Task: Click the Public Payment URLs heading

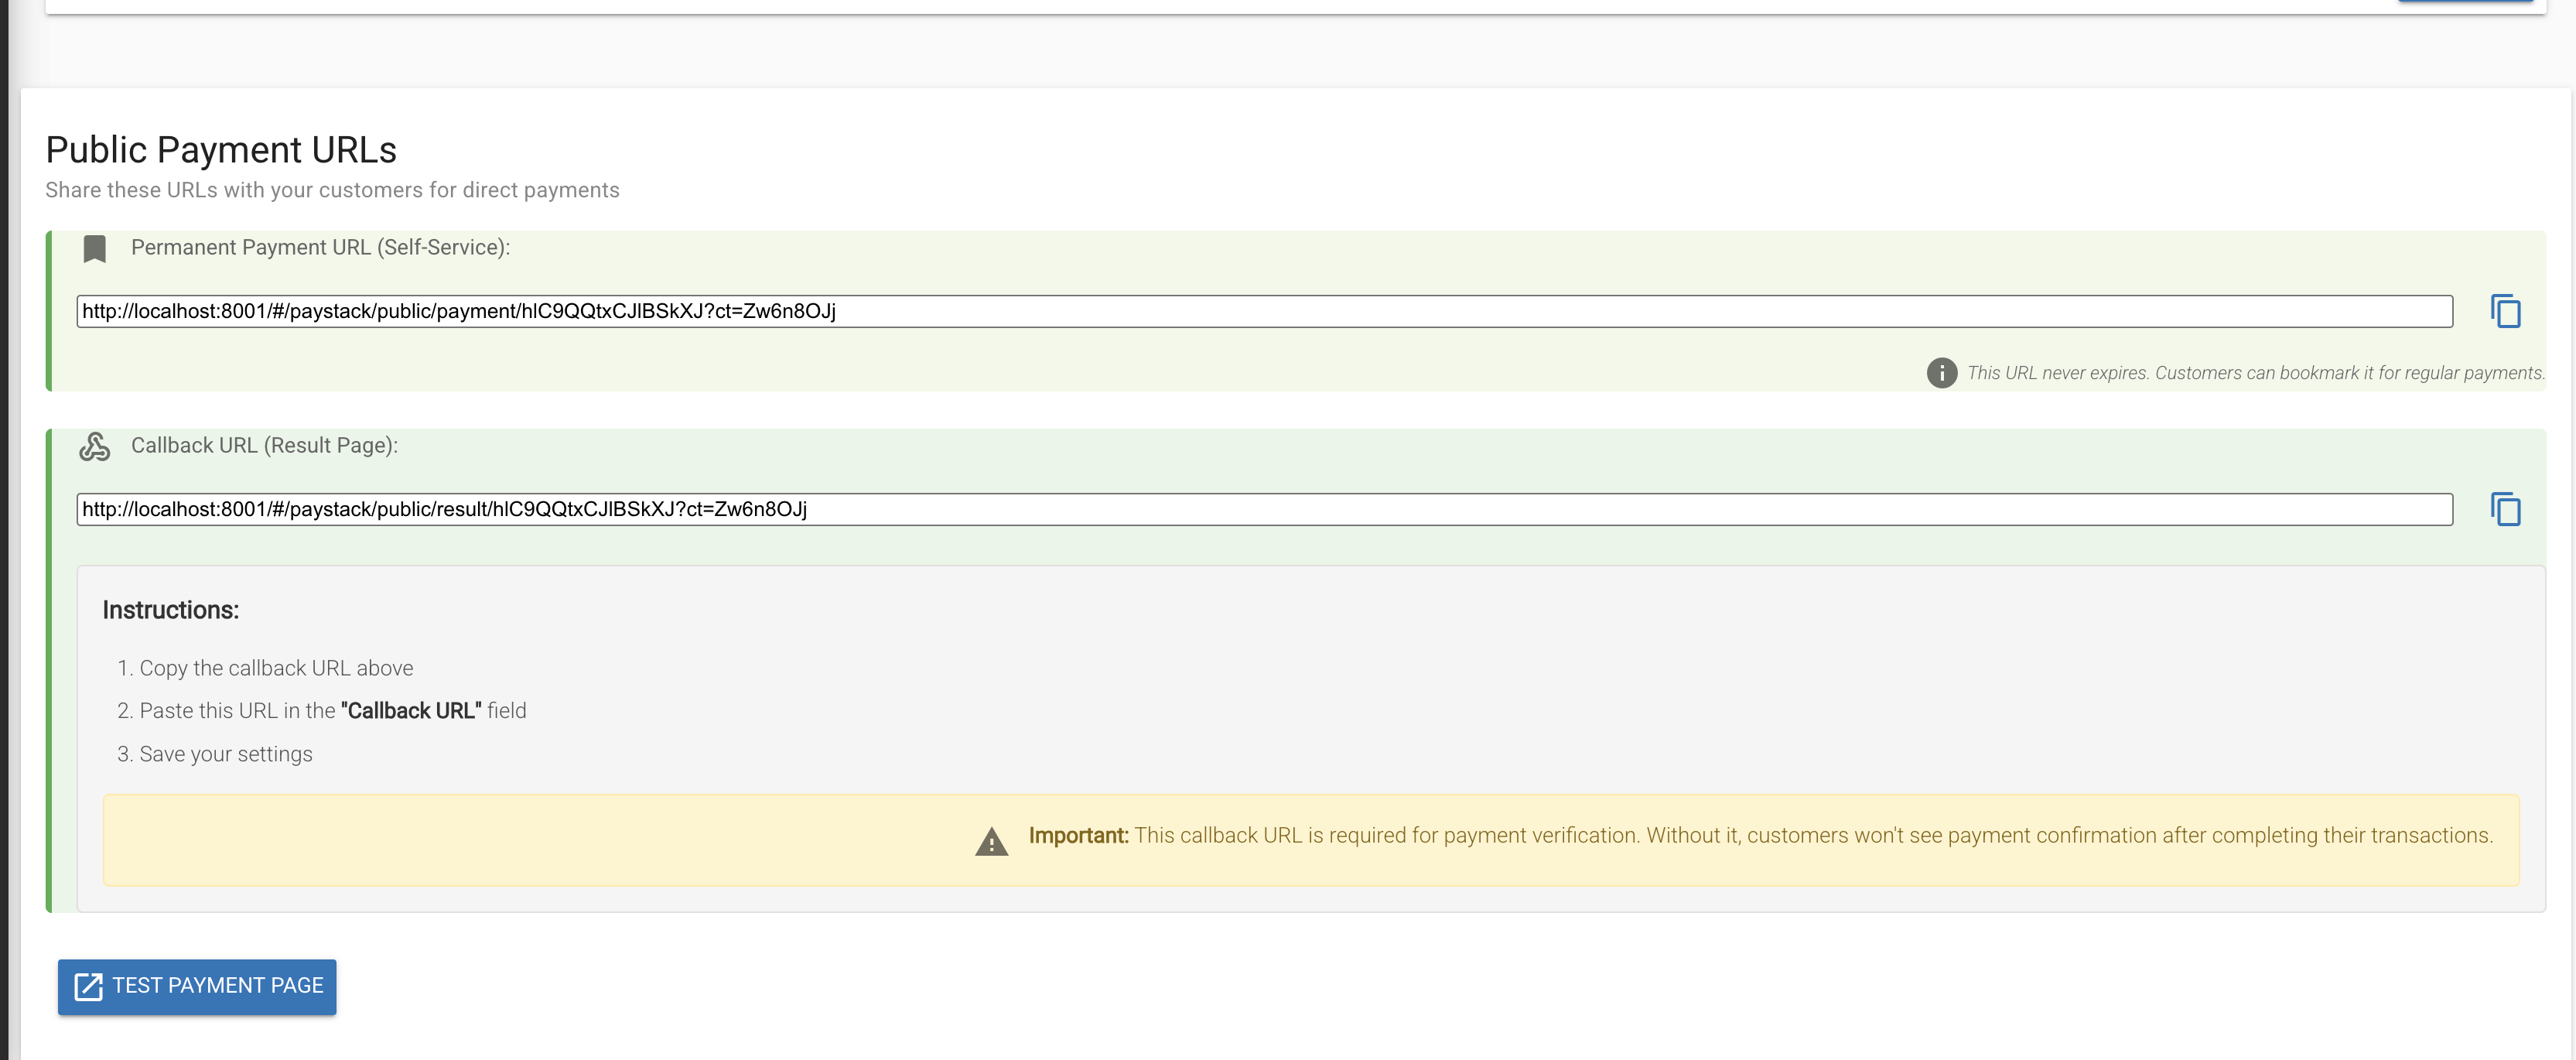Action: click(221, 150)
